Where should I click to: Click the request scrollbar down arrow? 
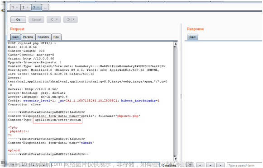coord(176,159)
